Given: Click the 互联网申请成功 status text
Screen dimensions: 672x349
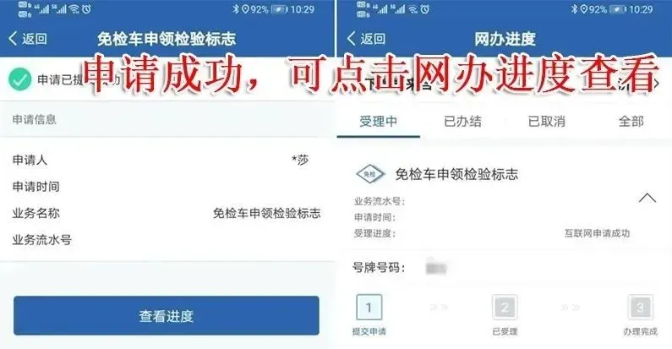Looking at the screenshot, I should coord(597,233).
